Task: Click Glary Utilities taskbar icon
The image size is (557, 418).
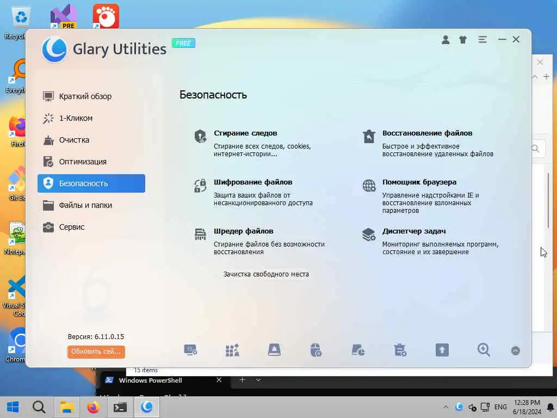Action: [x=147, y=407]
